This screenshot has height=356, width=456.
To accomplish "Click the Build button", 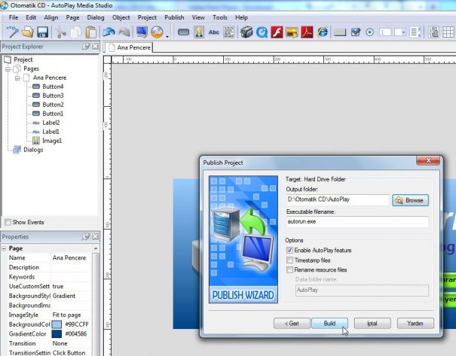I will [329, 323].
